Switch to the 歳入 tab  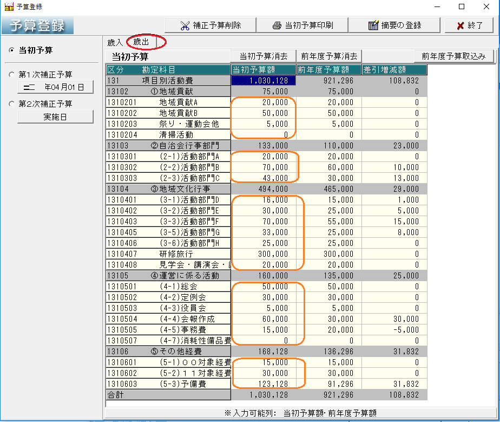pos(115,42)
